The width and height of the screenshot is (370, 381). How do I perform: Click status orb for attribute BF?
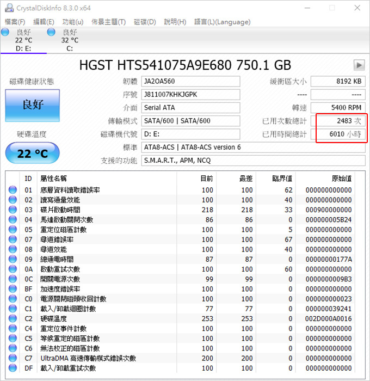(x=13, y=289)
